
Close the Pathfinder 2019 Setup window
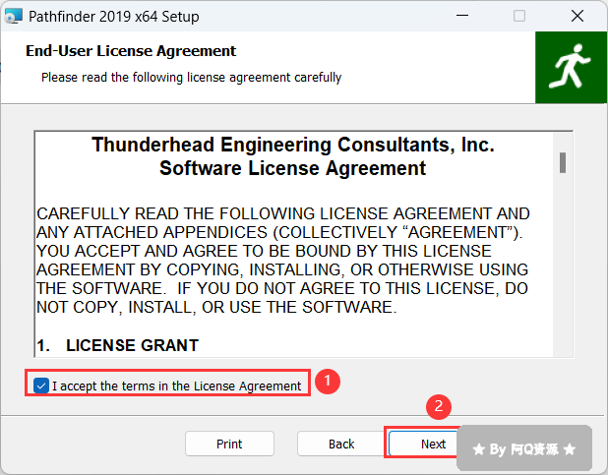coord(578,16)
